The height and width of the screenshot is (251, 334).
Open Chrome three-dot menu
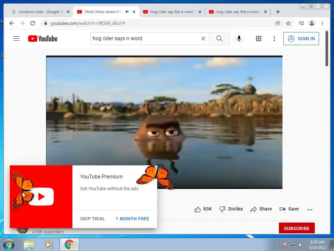[322, 23]
